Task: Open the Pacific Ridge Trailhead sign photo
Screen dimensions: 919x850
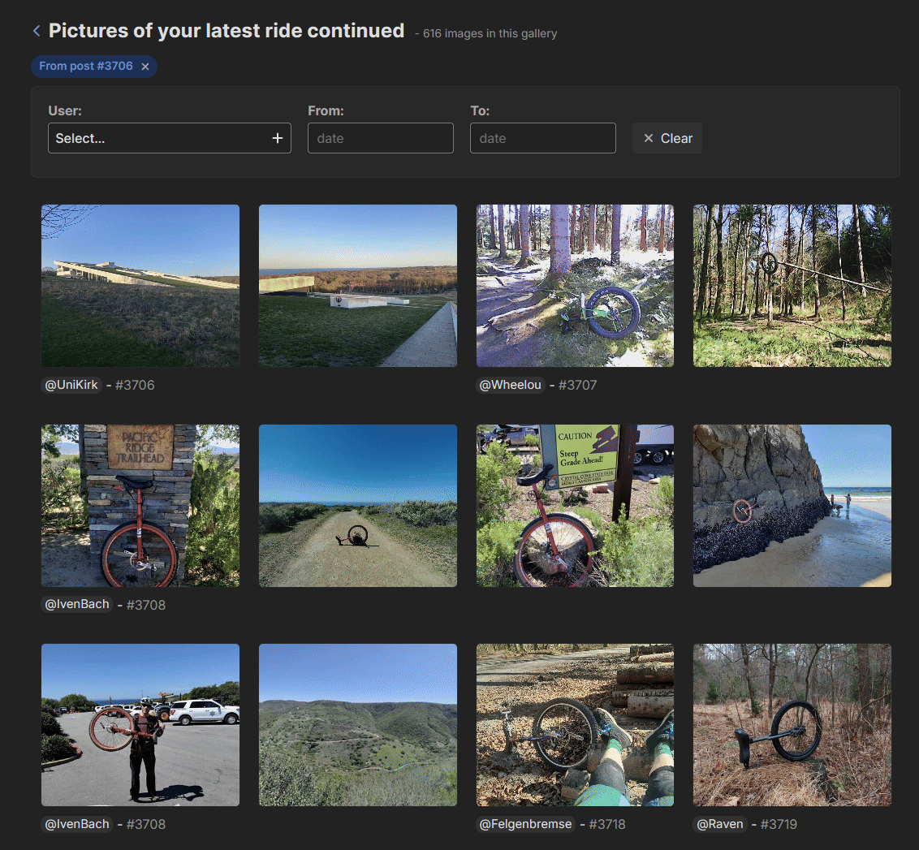Action: (x=140, y=505)
